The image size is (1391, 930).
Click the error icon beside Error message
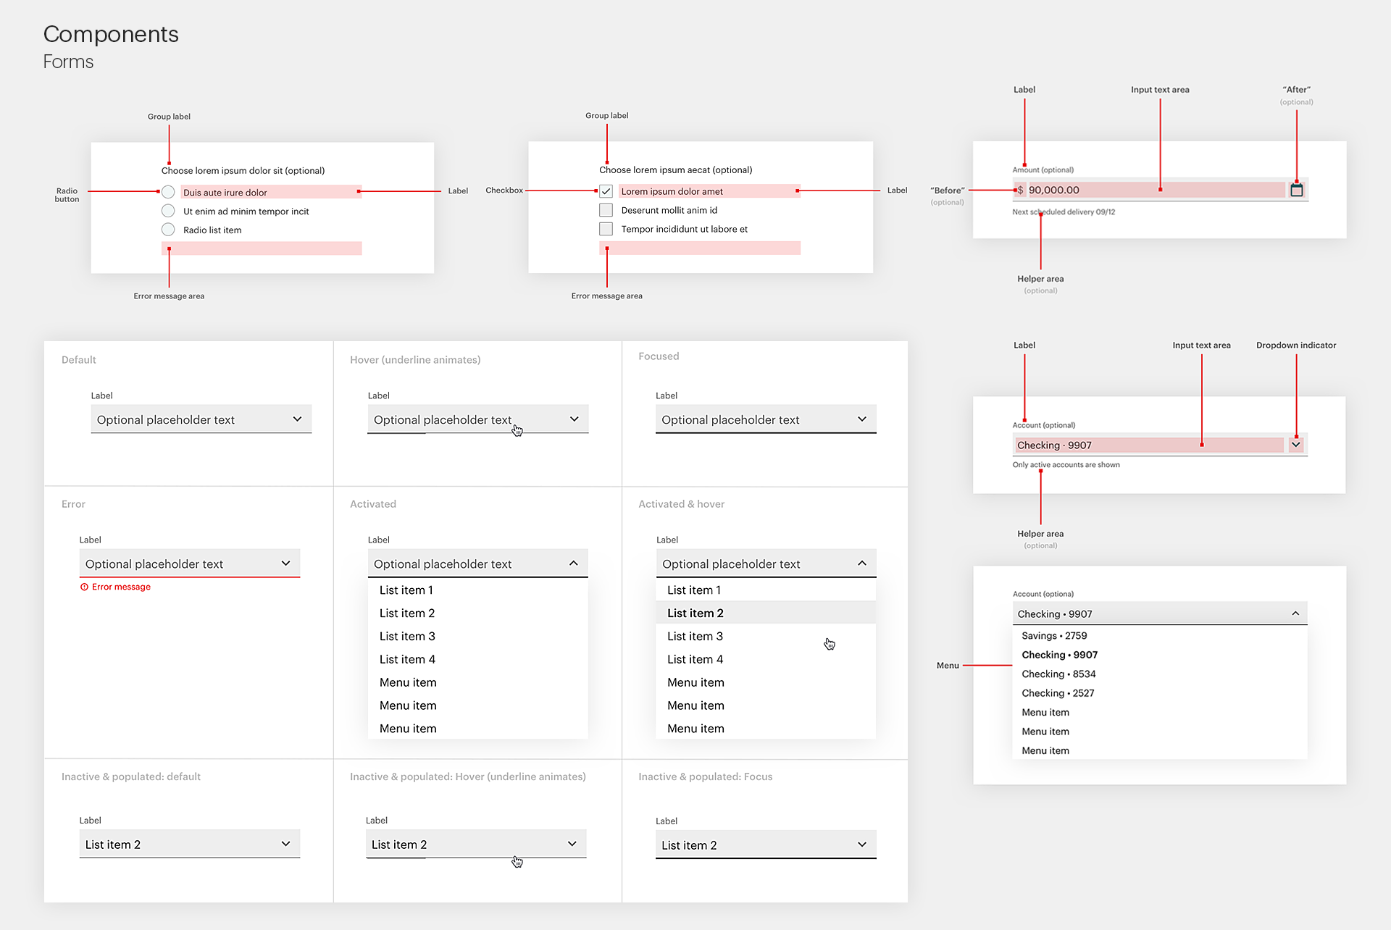(84, 587)
